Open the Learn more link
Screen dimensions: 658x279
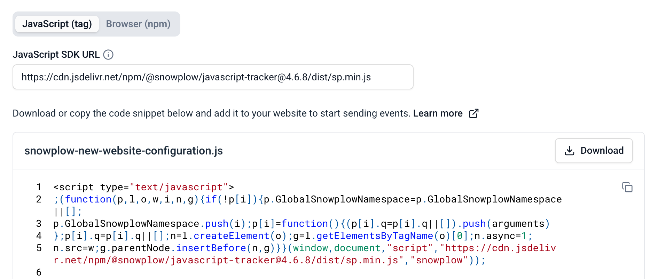tap(438, 113)
